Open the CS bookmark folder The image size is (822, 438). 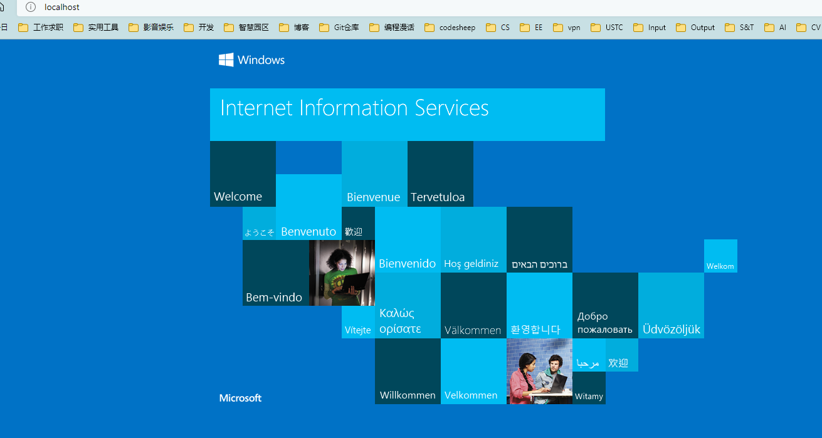point(498,28)
